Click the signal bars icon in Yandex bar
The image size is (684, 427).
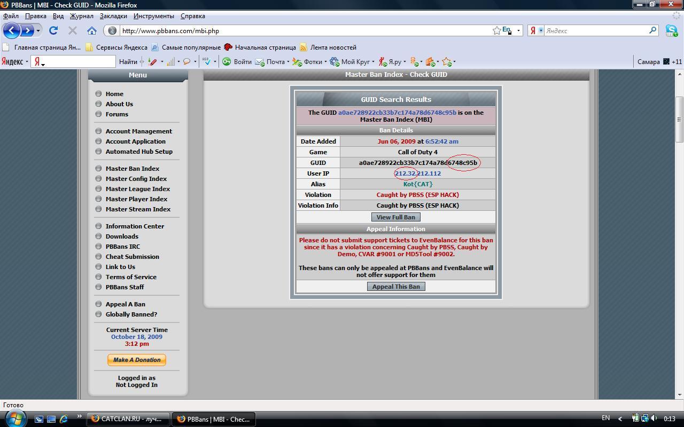tap(170, 61)
